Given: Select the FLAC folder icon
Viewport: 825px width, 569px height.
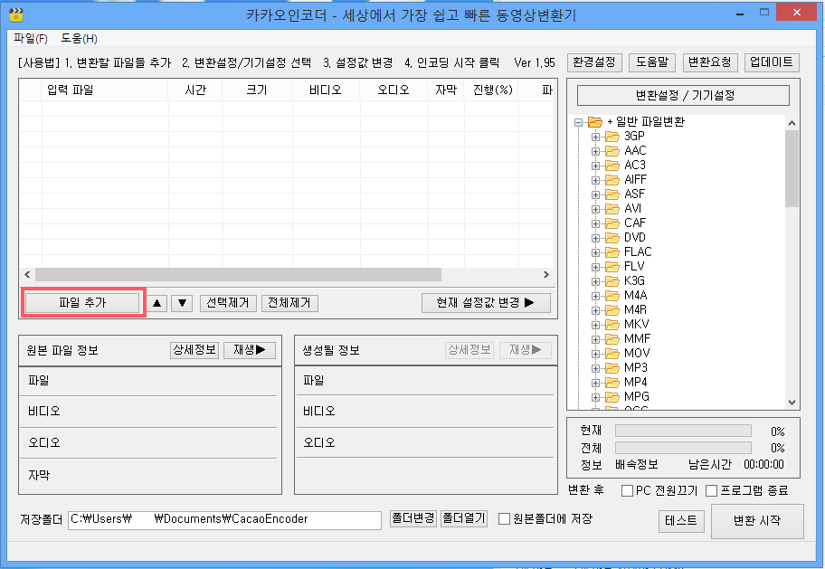Looking at the screenshot, I should (x=612, y=252).
